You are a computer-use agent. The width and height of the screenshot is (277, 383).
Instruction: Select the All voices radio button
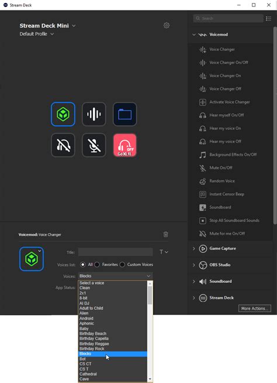(82, 265)
